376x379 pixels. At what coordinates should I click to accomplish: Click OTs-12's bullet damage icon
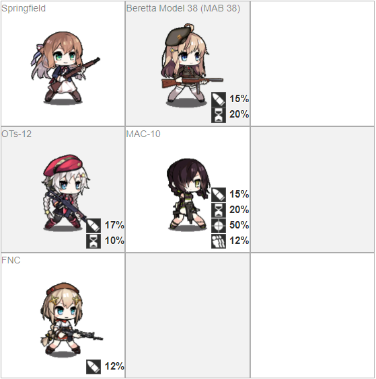tap(93, 226)
